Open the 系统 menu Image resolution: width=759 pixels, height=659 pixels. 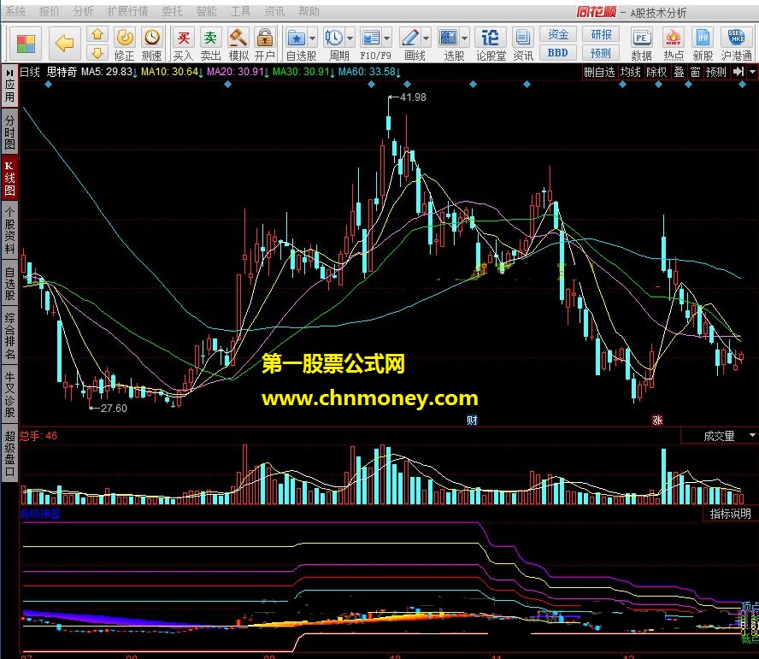pyautogui.click(x=15, y=11)
